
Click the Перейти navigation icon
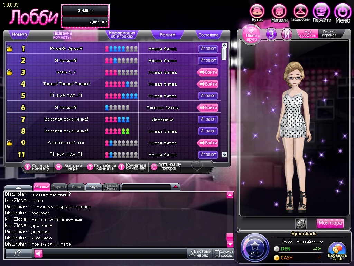[x=322, y=11]
